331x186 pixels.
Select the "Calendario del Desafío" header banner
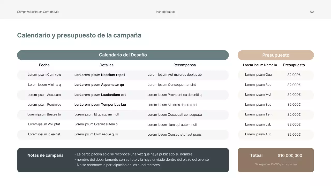click(x=123, y=55)
